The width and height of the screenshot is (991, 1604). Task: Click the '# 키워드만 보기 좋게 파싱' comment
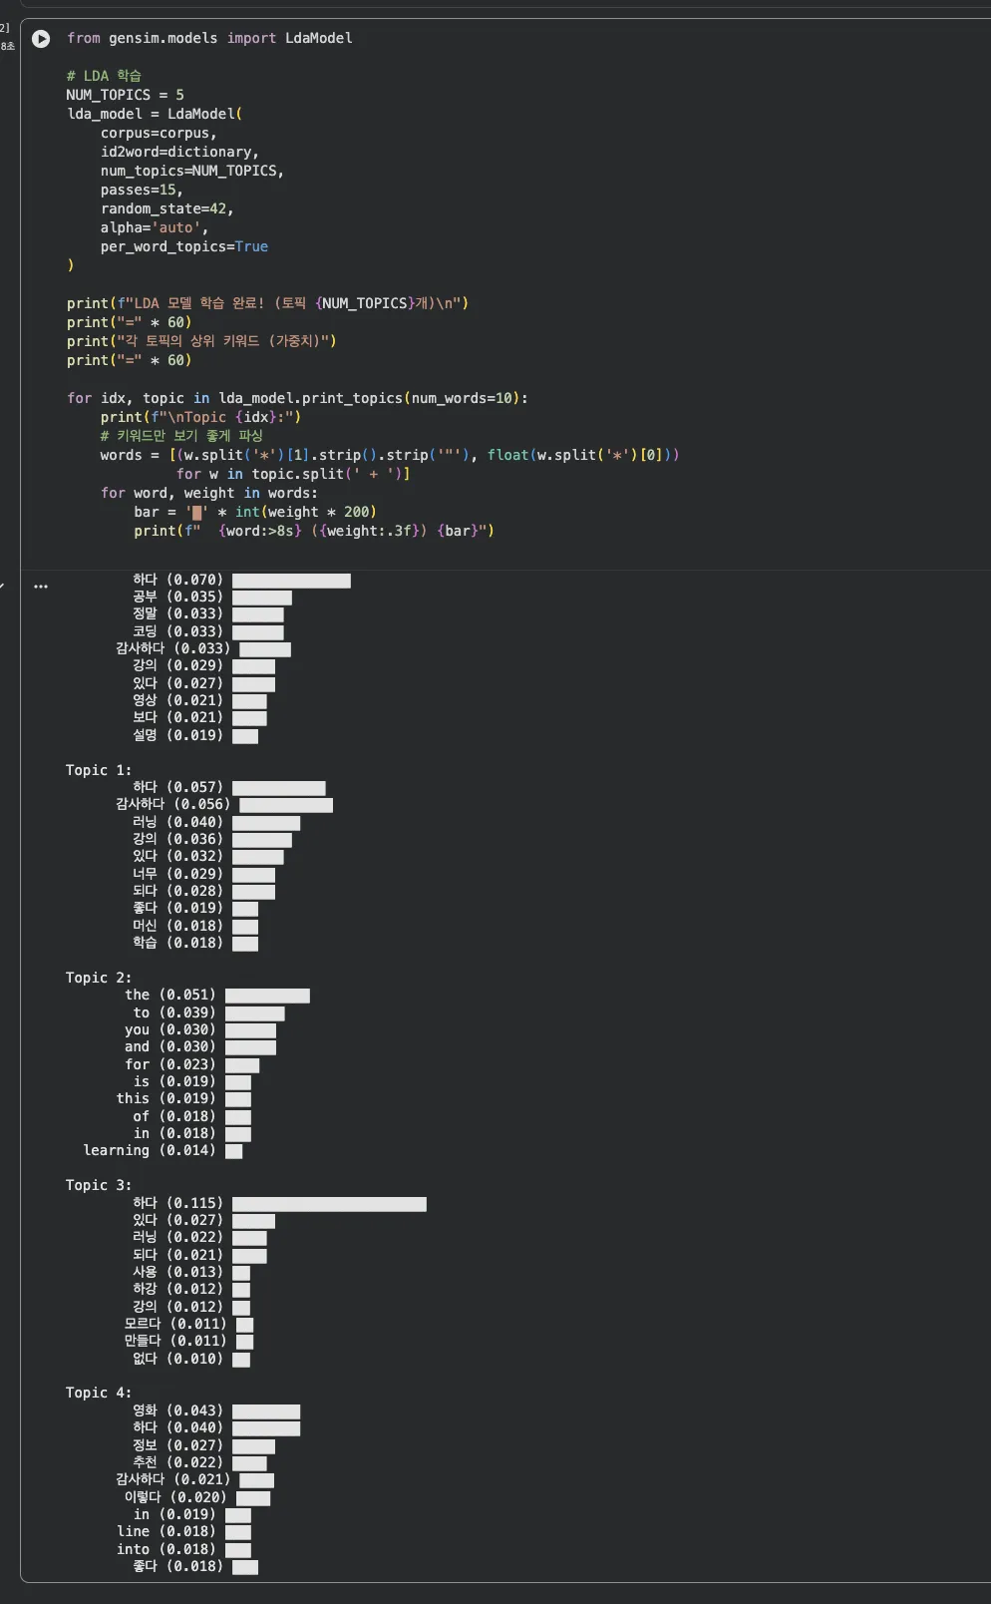(181, 436)
